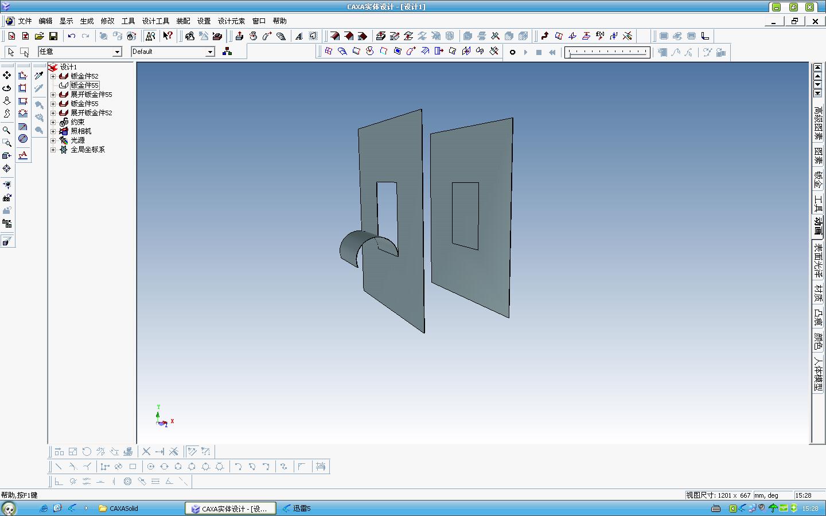Viewport: 826px width, 516px height.
Task: Click the f(x) parameter table icon
Action: [599, 36]
